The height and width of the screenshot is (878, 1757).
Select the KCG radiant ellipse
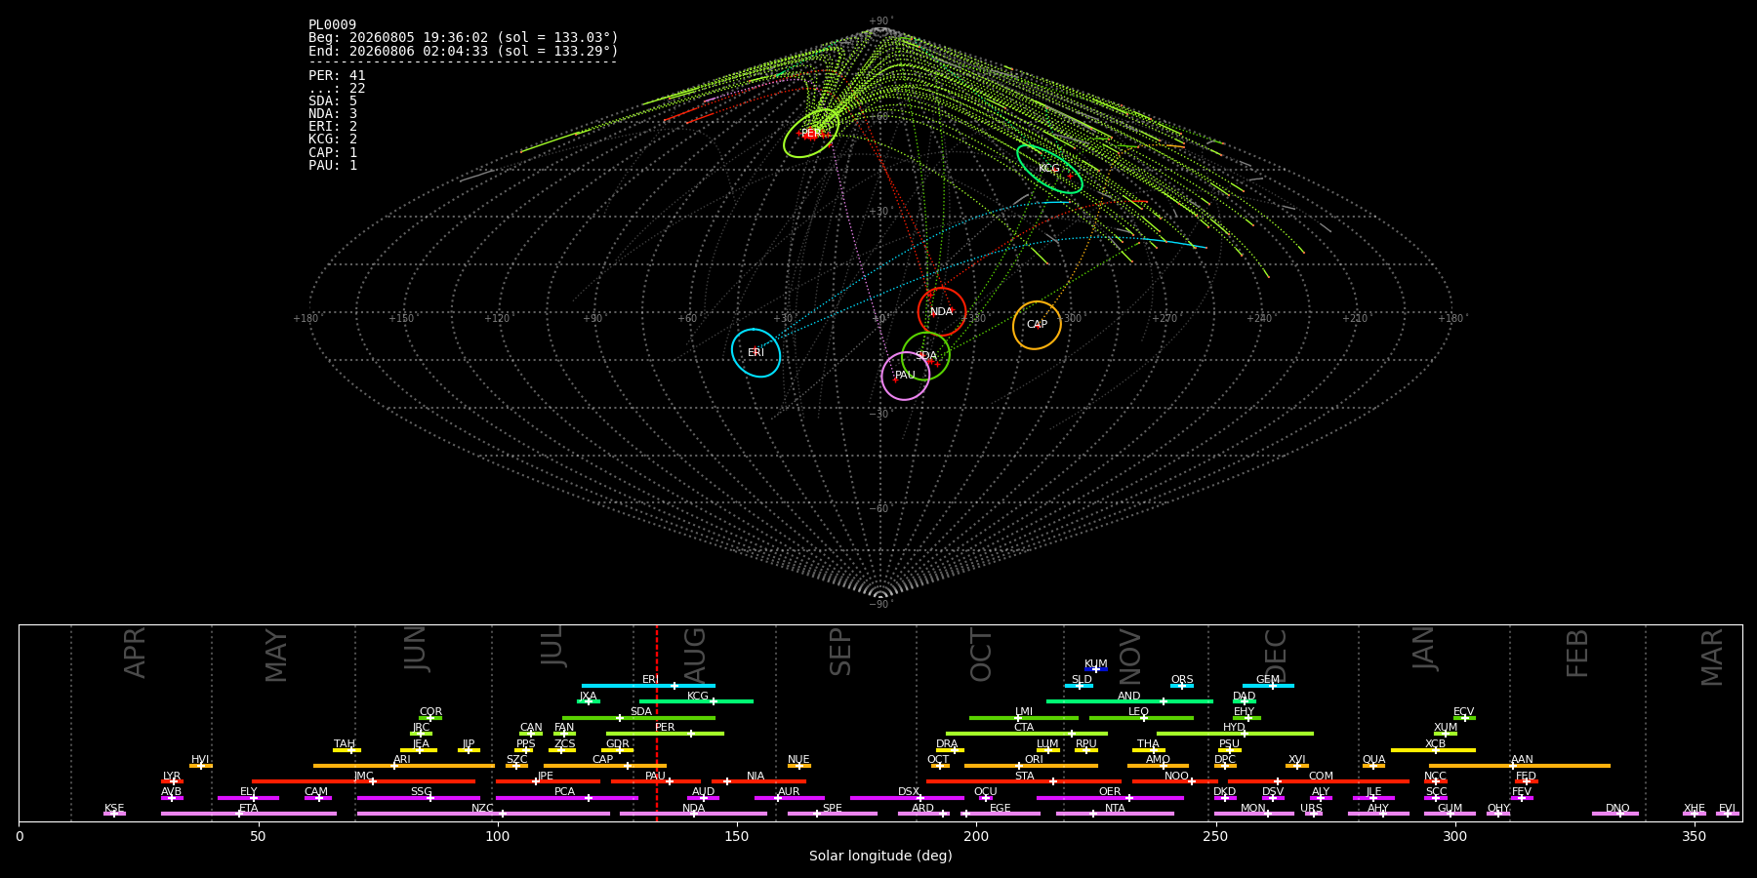[x=1049, y=169]
